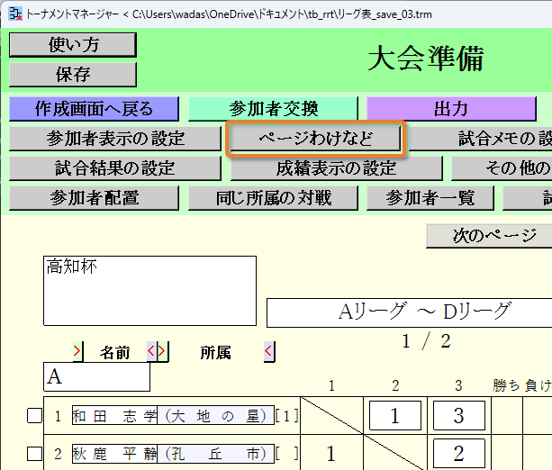Open 参加者交換 participant swap

click(x=273, y=109)
